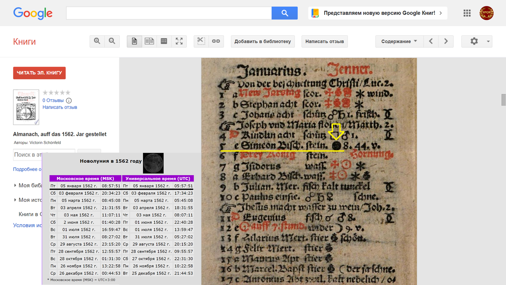Switch to thumbnail grid view
The height and width of the screenshot is (285, 506).
(164, 41)
